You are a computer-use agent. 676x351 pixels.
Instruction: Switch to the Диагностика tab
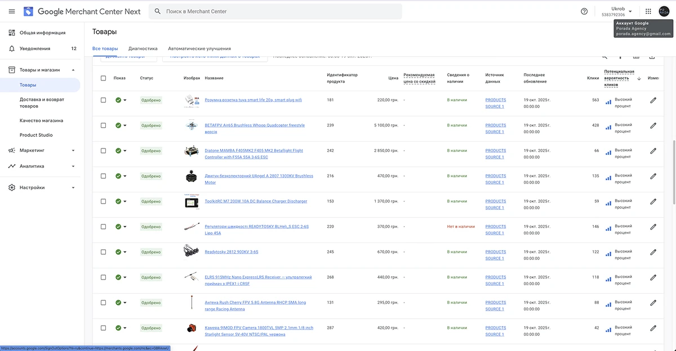(x=143, y=49)
